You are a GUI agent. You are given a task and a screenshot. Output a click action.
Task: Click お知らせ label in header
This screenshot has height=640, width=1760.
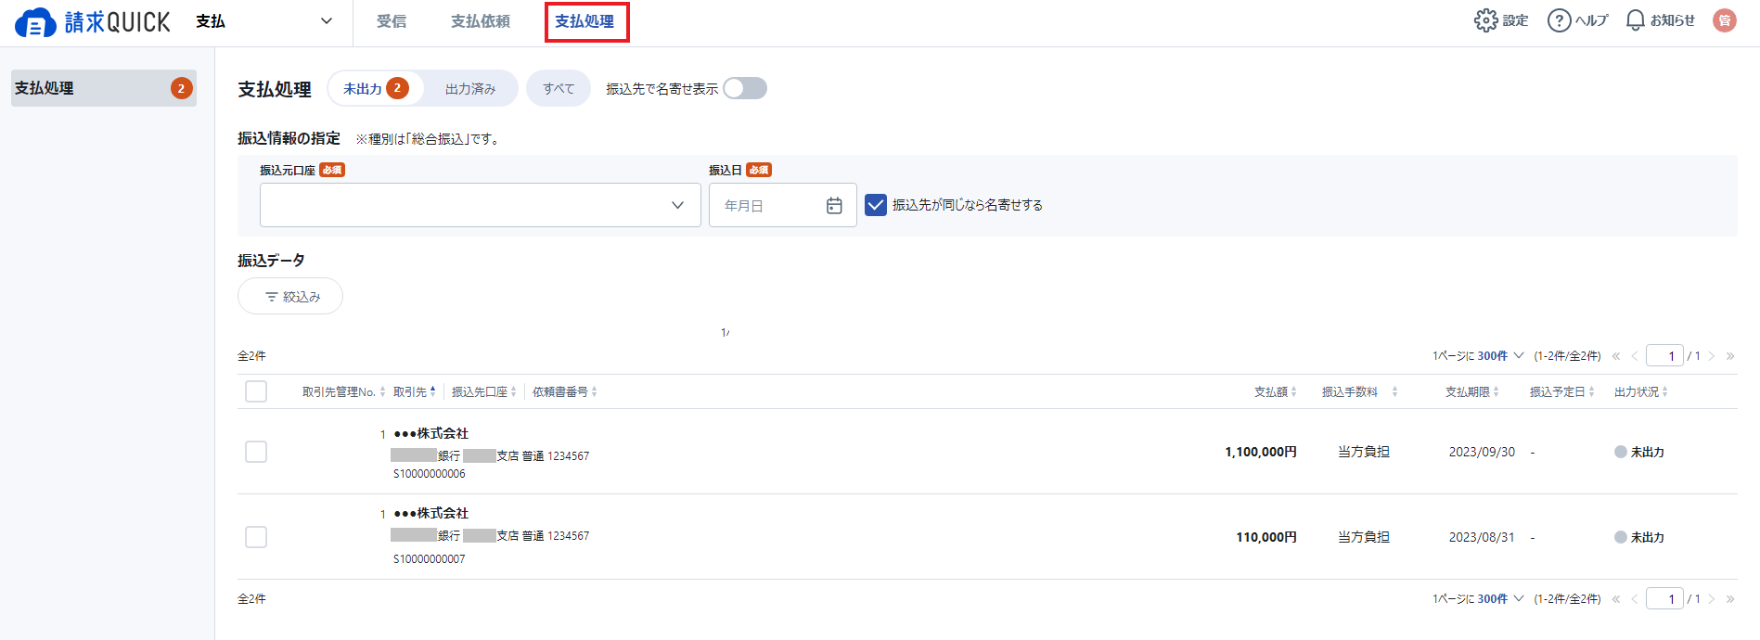(1673, 20)
